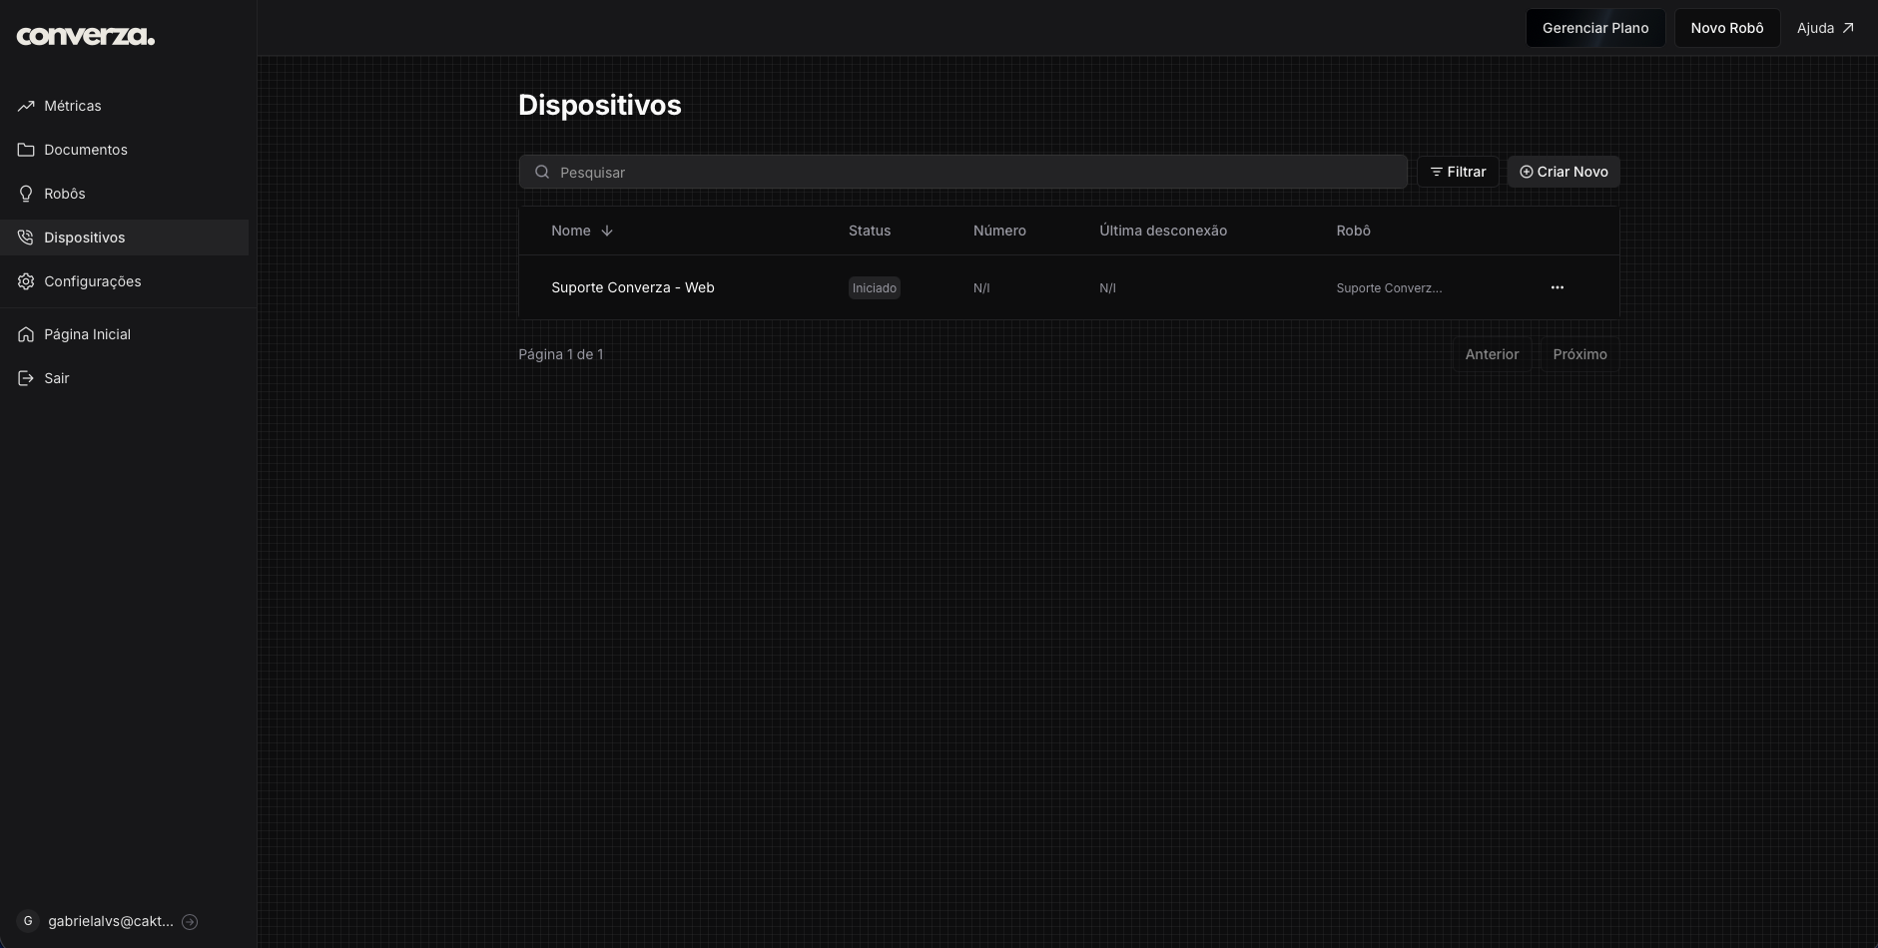Click the search magnifier icon

542,172
